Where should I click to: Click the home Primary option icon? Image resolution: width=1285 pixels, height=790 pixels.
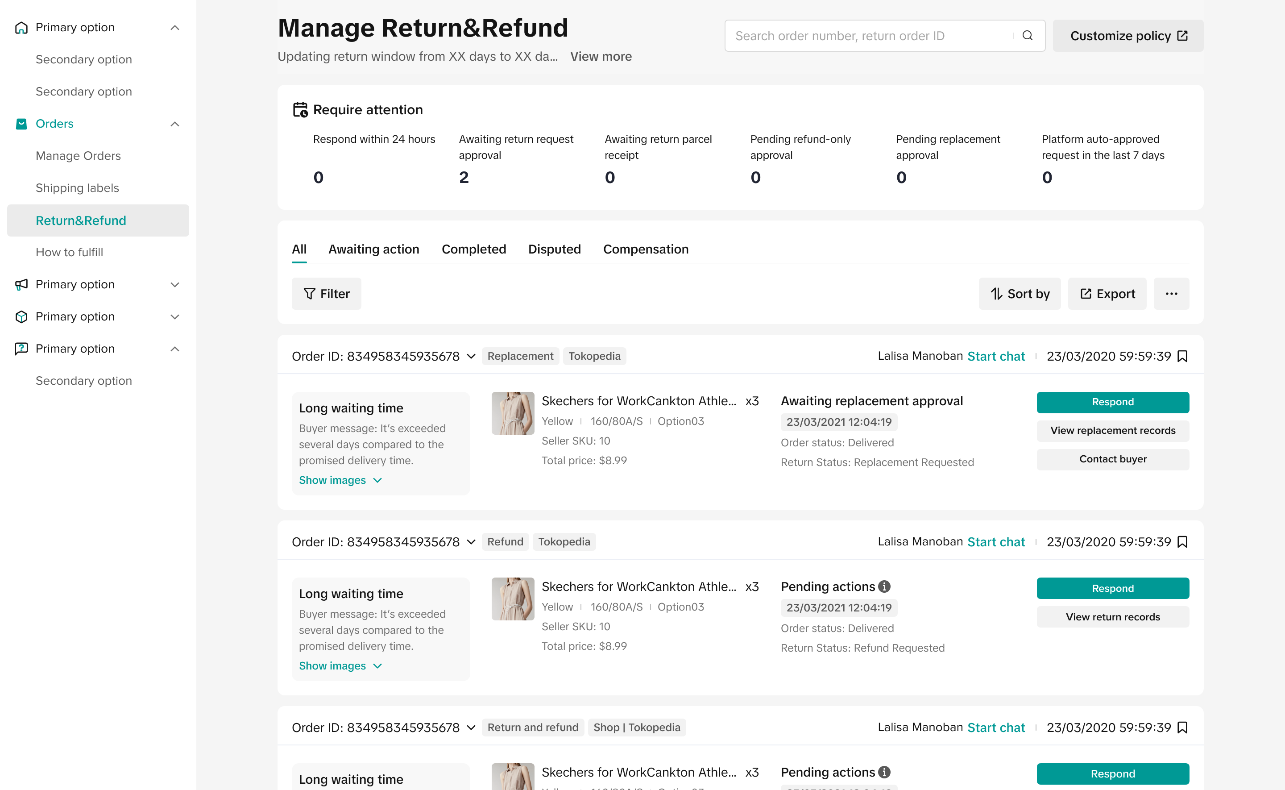pyautogui.click(x=21, y=27)
